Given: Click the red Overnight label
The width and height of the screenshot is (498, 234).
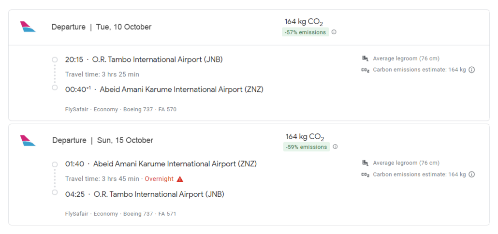Looking at the screenshot, I should [159, 179].
